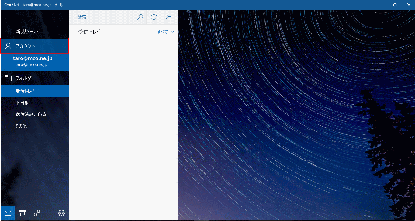
Task: Select the Mail envelope icon
Action: coord(8,213)
